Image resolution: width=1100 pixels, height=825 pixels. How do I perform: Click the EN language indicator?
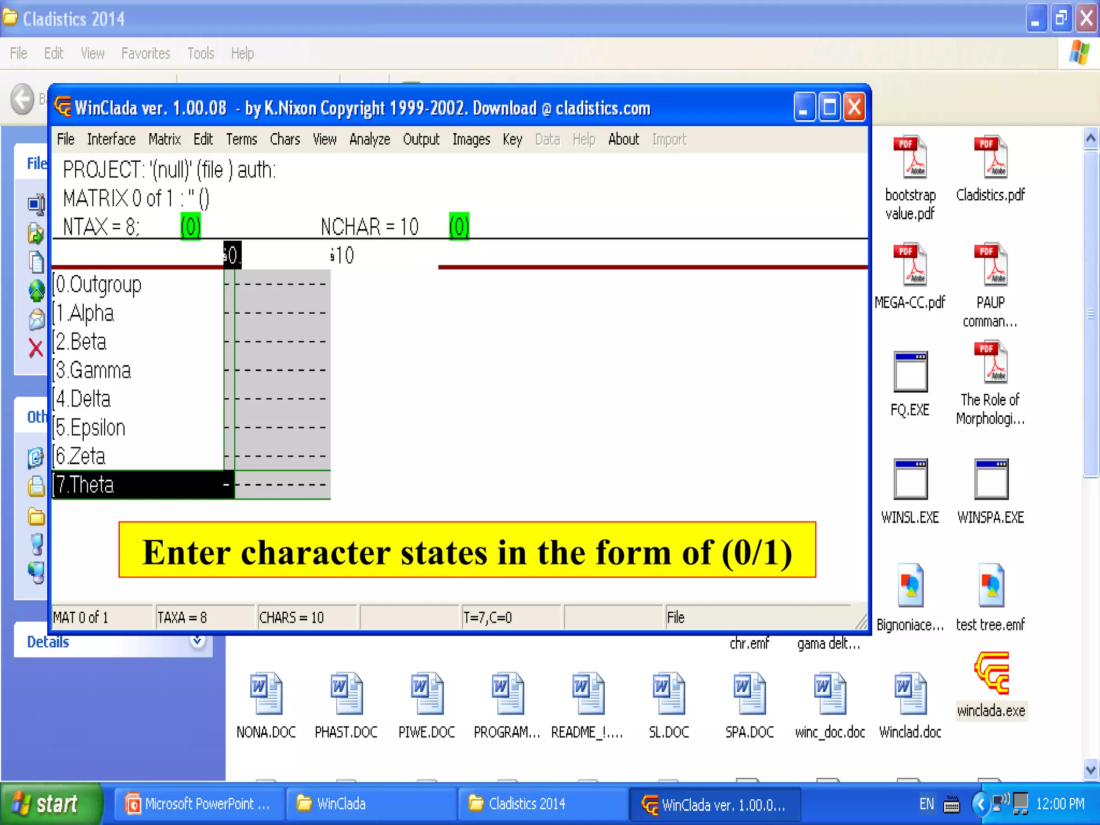(927, 804)
